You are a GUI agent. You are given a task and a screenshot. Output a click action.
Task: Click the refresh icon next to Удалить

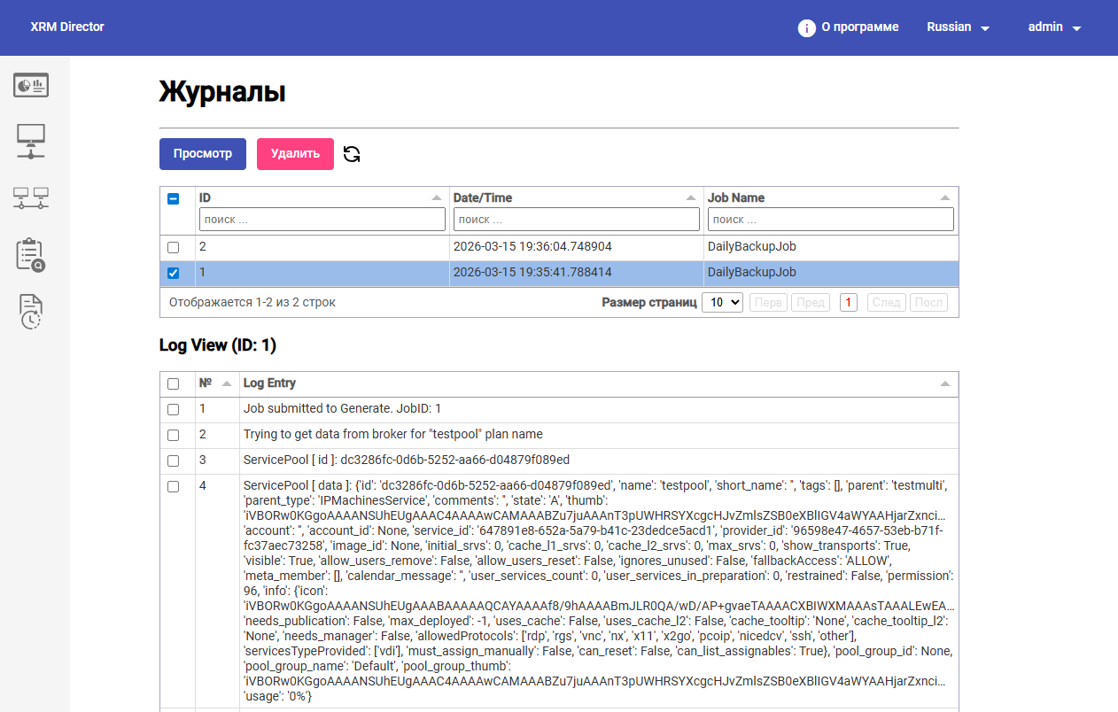[352, 154]
